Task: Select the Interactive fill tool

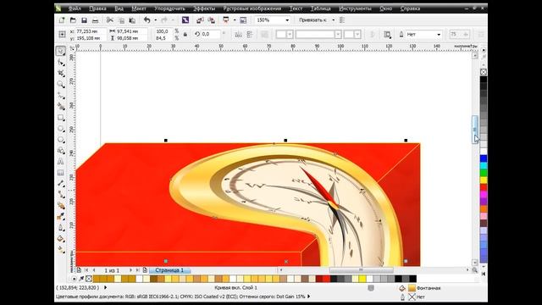Action: tap(61, 249)
